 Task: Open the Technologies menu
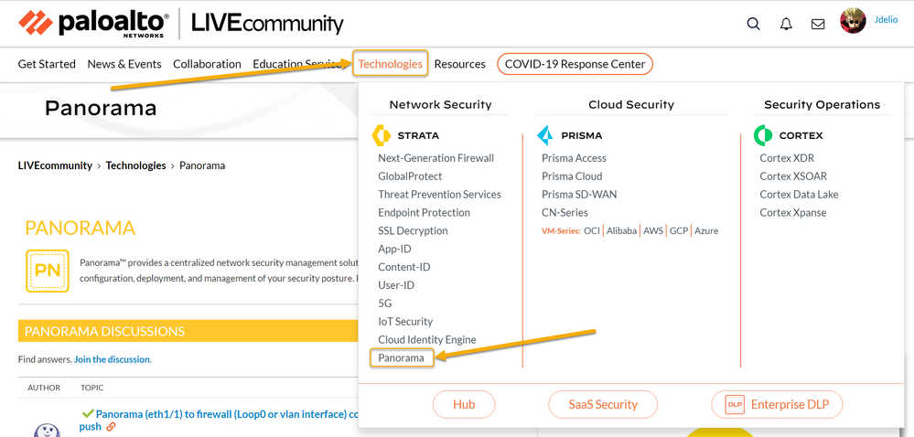391,64
